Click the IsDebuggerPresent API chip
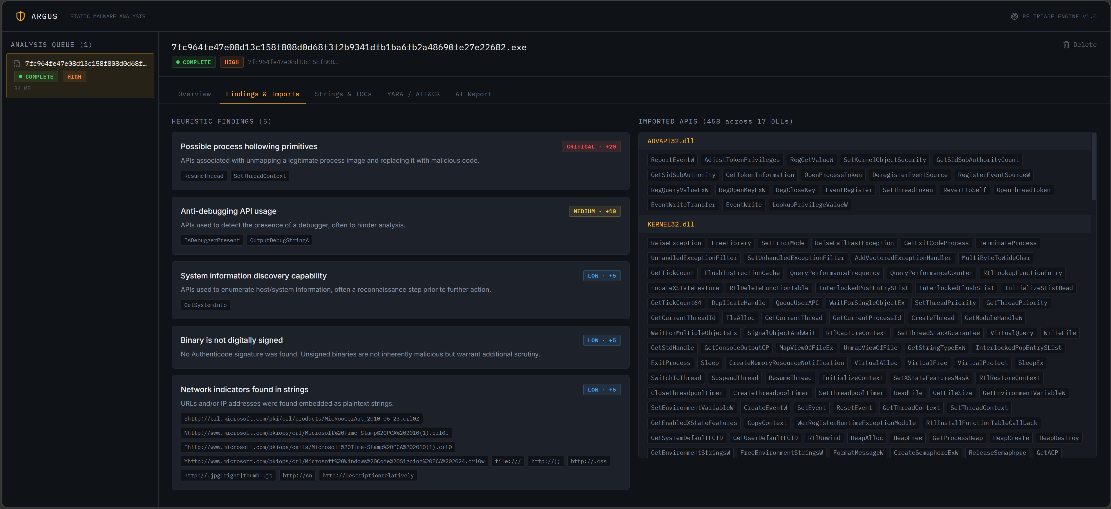The height and width of the screenshot is (509, 1111). pyautogui.click(x=212, y=240)
